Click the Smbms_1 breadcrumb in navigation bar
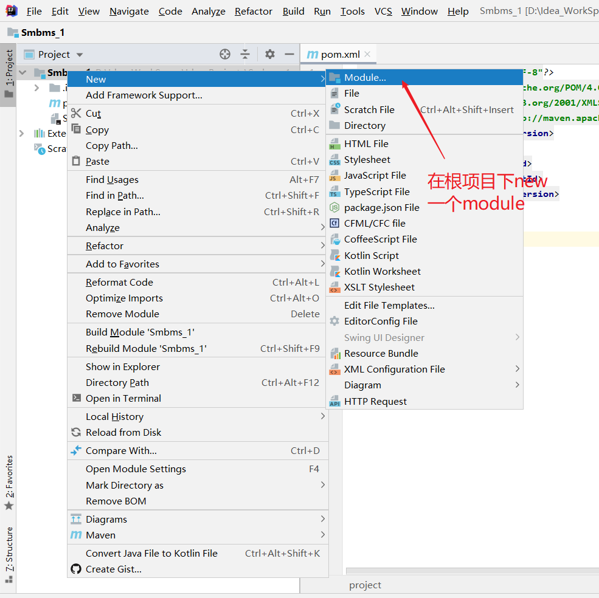Screen dimensions: 599x598 point(36,33)
